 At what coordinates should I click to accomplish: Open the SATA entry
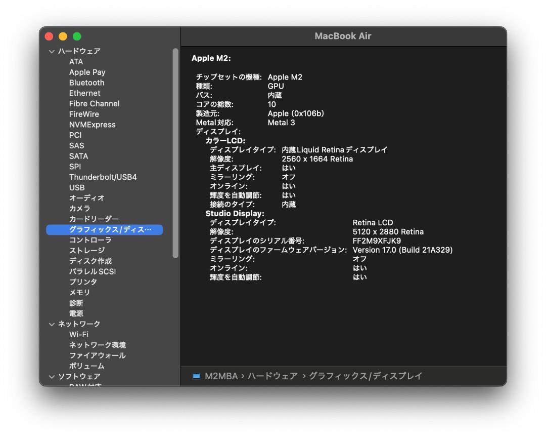[78, 156]
